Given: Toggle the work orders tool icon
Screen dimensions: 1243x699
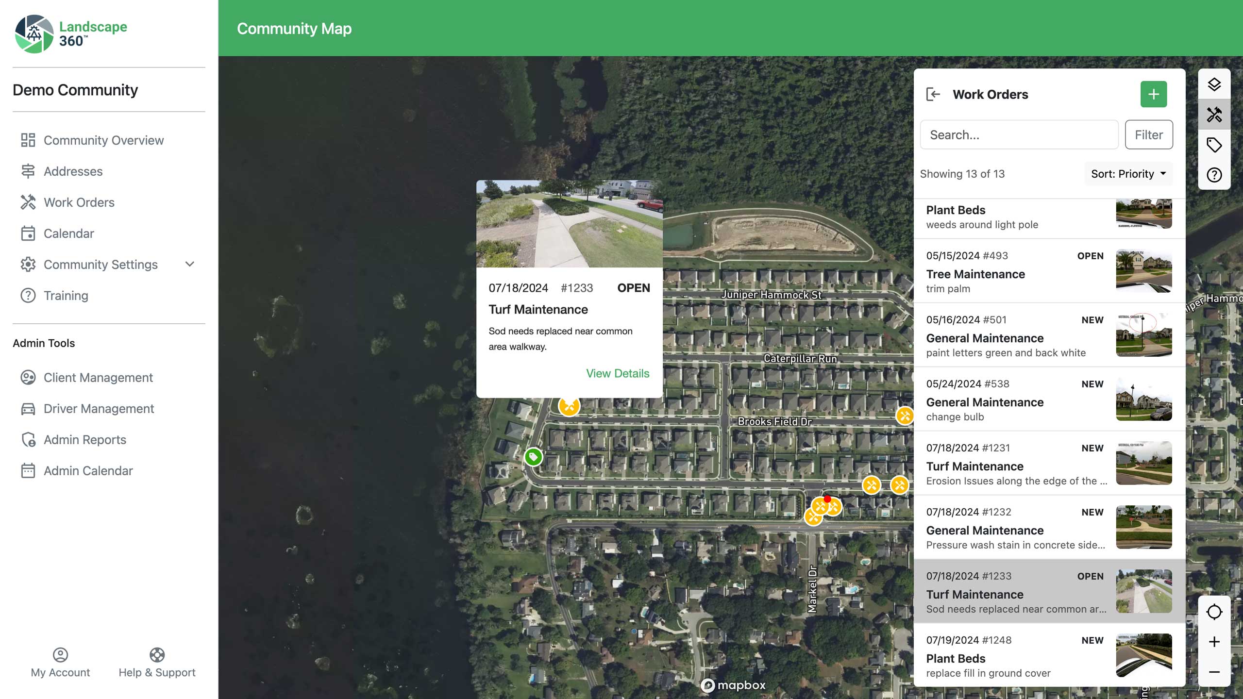Looking at the screenshot, I should 1214,115.
